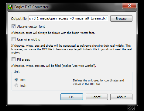Click the hatched resize grip below the dialog
Viewport: 144px width, 111px height.
coord(131,108)
